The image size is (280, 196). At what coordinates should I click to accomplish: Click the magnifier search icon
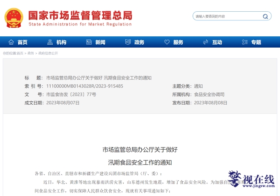(x=265, y=16)
